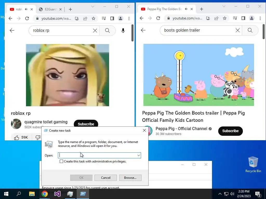Click the Peppa Pig video player
Image resolution: width=266 pixels, height=199 pixels.
point(199,75)
